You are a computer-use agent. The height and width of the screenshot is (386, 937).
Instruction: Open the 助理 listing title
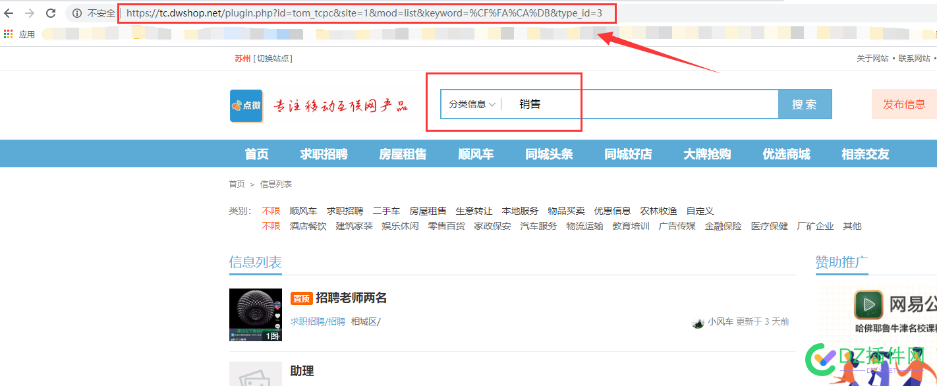(302, 371)
